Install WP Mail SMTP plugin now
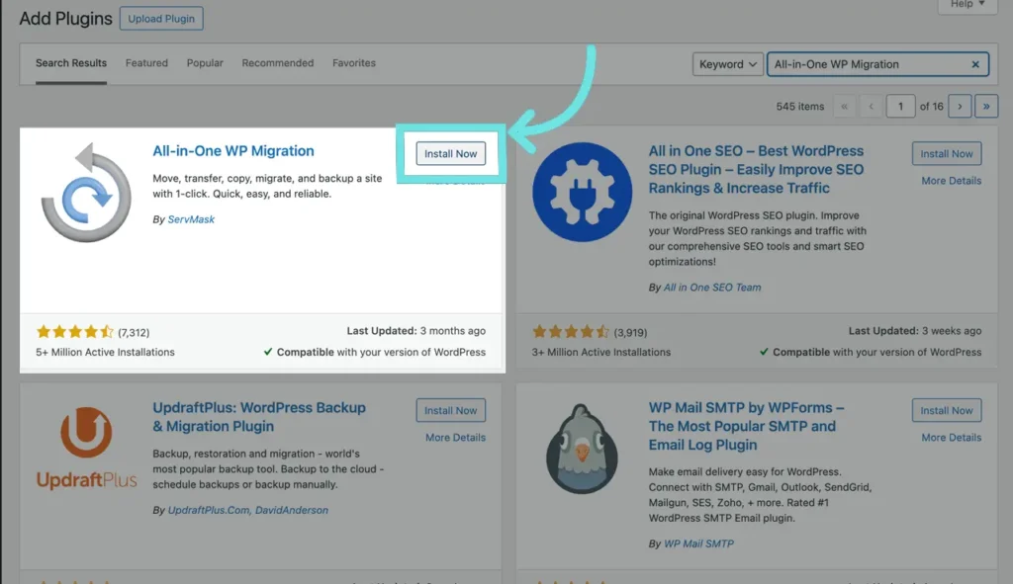The height and width of the screenshot is (584, 1013). 947,410
